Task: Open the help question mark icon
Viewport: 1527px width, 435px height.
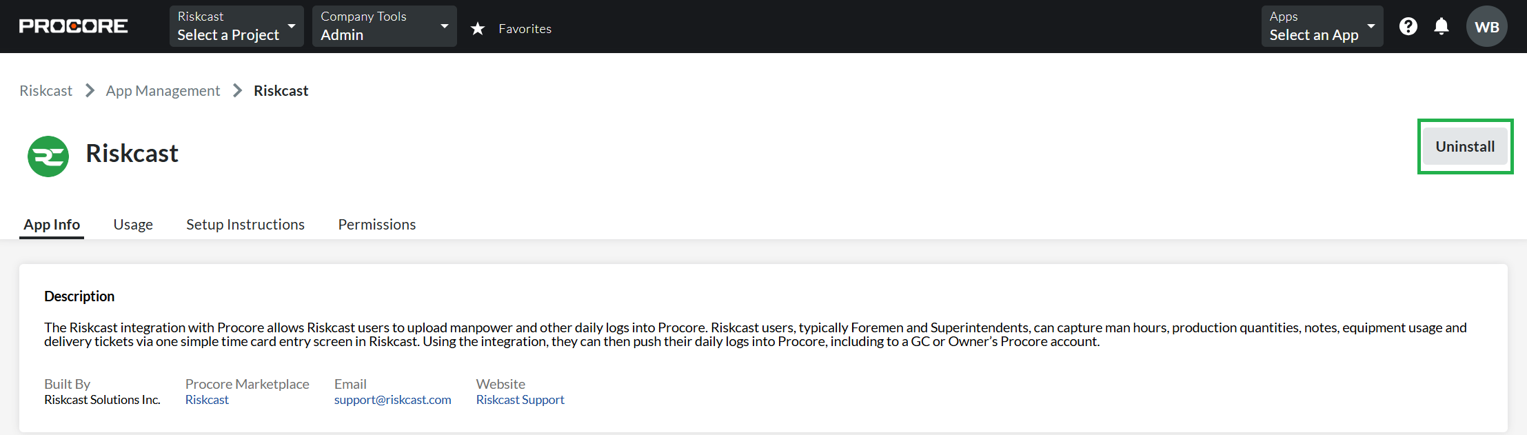Action: pyautogui.click(x=1408, y=26)
